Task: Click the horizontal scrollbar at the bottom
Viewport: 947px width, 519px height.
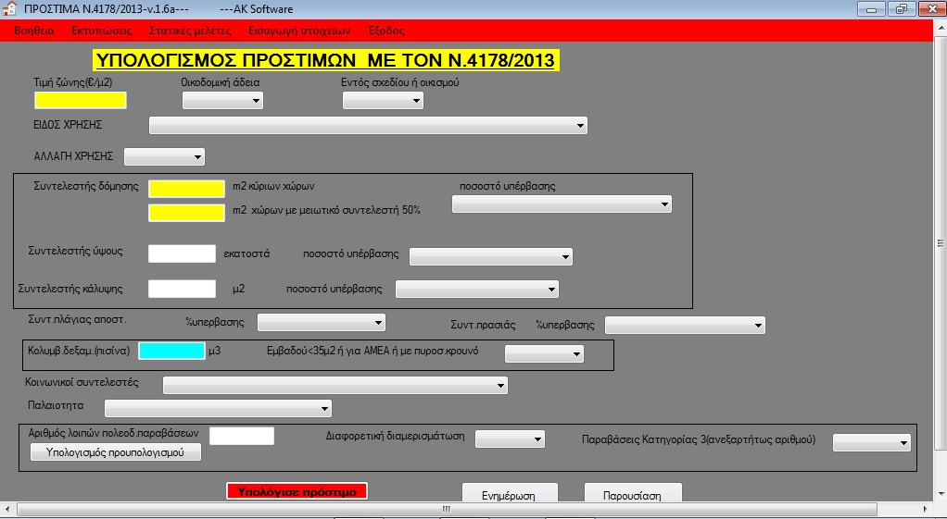Action: [445, 510]
